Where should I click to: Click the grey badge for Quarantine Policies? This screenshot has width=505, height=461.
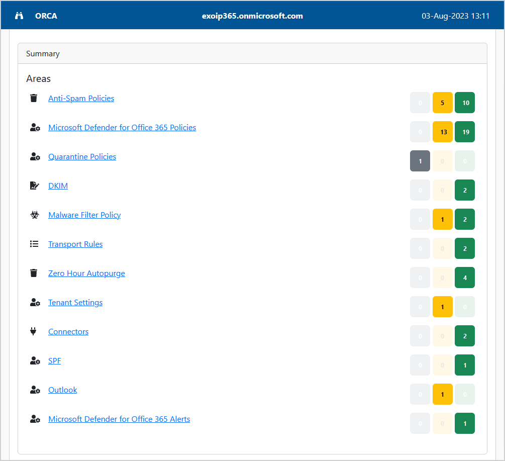pyautogui.click(x=420, y=161)
